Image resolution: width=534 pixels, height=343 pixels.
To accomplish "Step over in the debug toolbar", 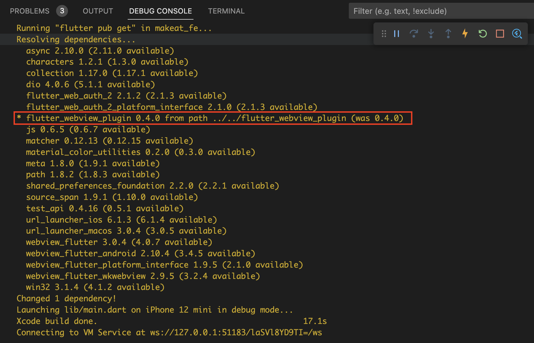I will click(x=414, y=34).
